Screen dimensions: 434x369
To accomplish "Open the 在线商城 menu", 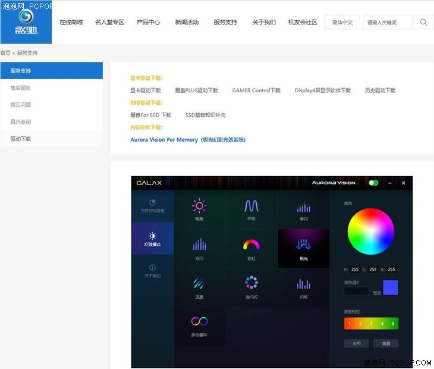I will [71, 22].
